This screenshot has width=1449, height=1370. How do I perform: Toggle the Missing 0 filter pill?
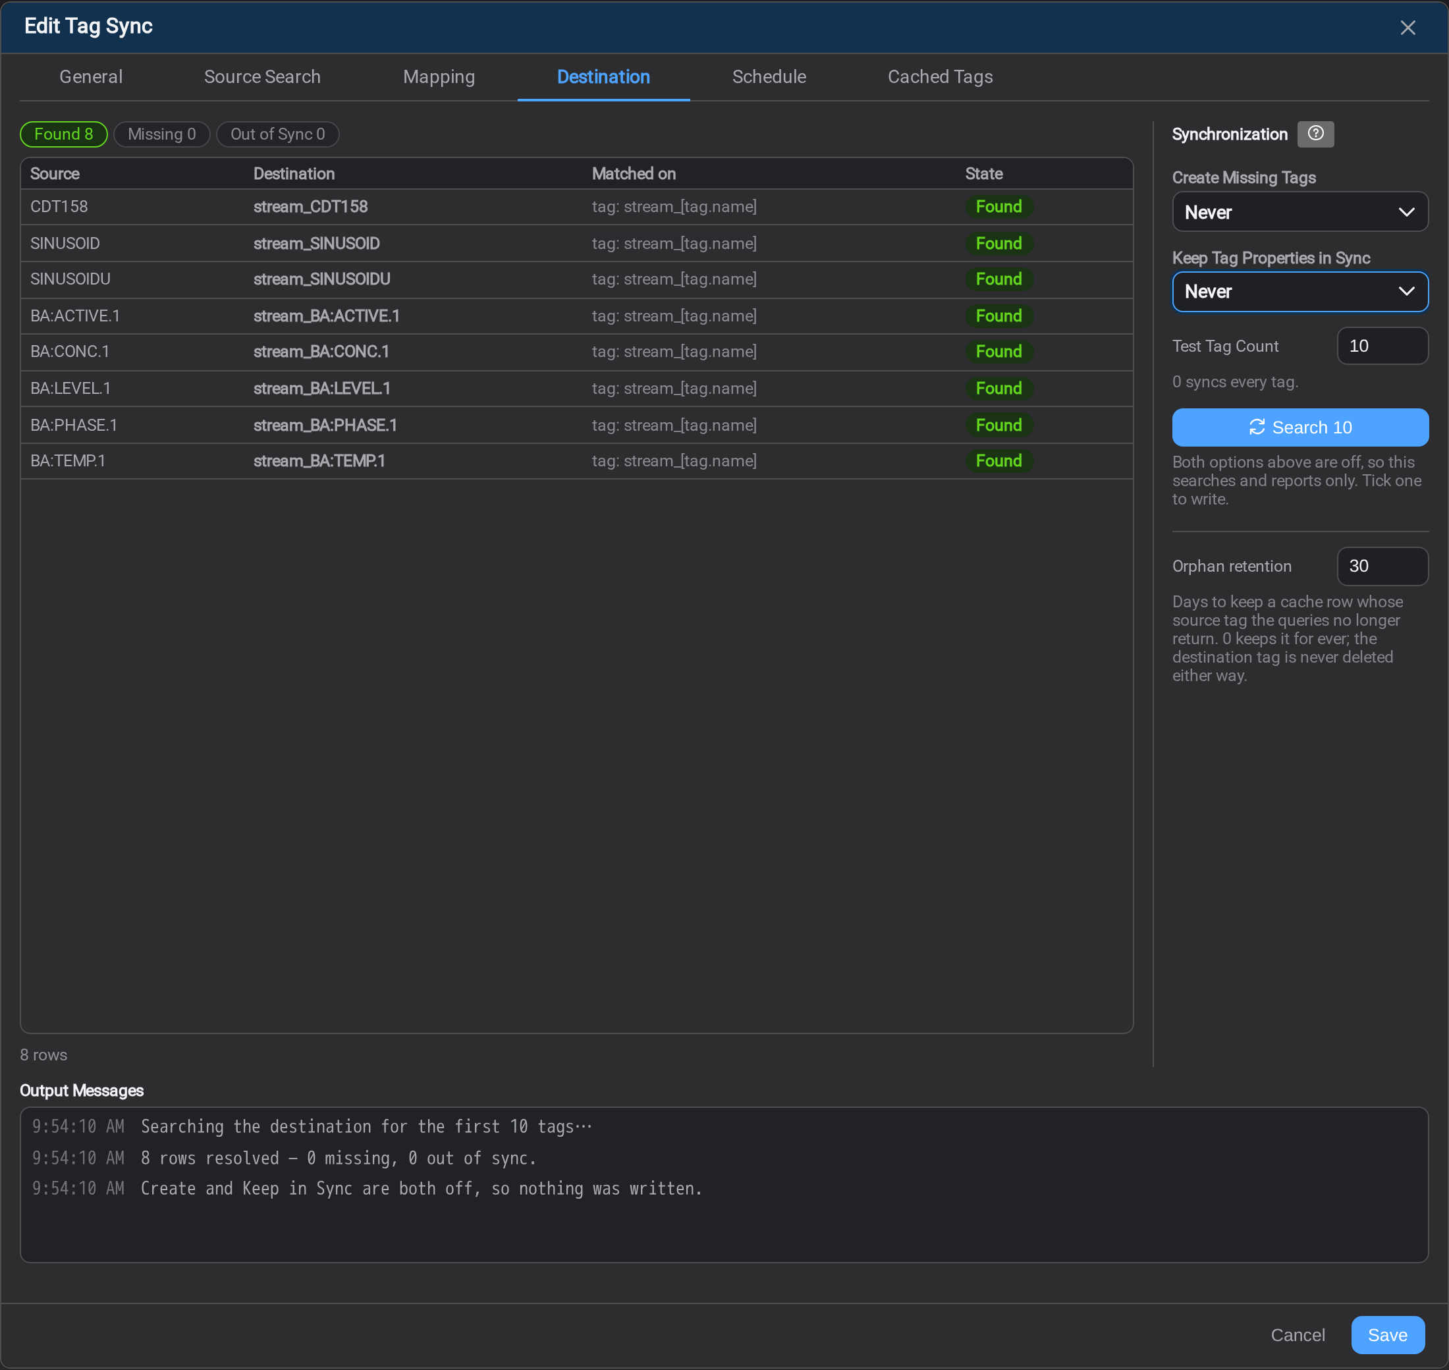point(161,134)
